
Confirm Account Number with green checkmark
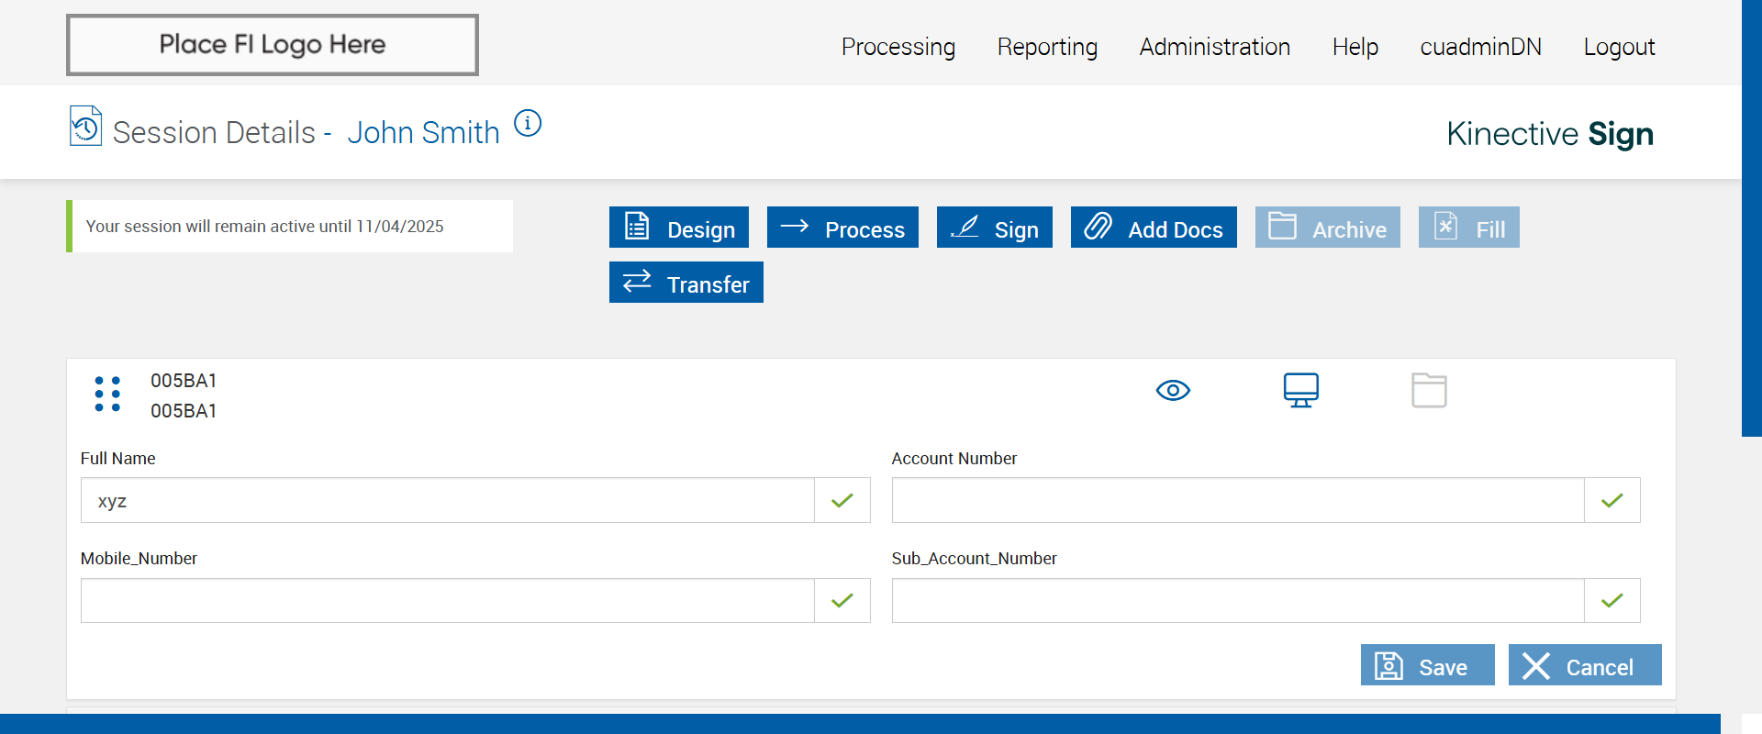pos(1612,500)
